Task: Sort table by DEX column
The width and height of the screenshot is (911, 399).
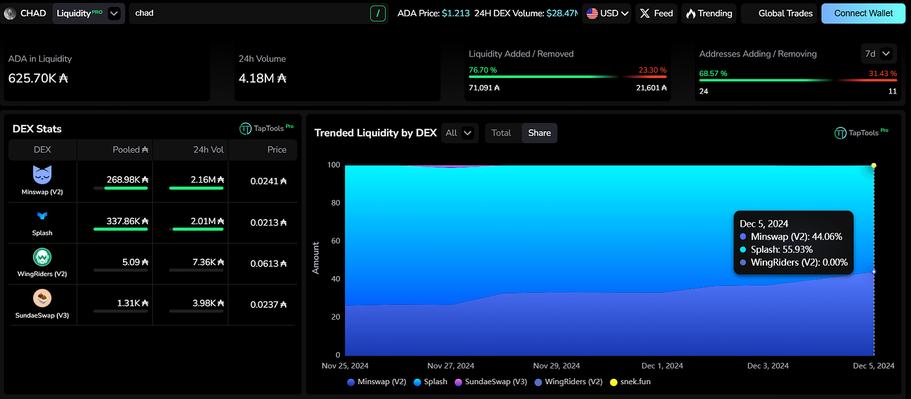Action: (x=42, y=149)
